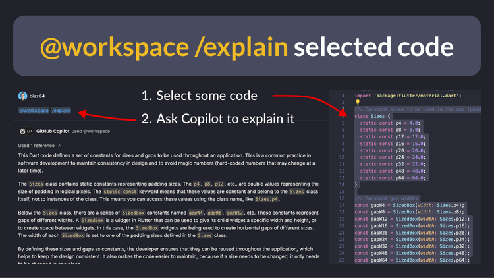
Task: Click the 'const gapW8 = SizedBox' code line
Action: coord(409,212)
